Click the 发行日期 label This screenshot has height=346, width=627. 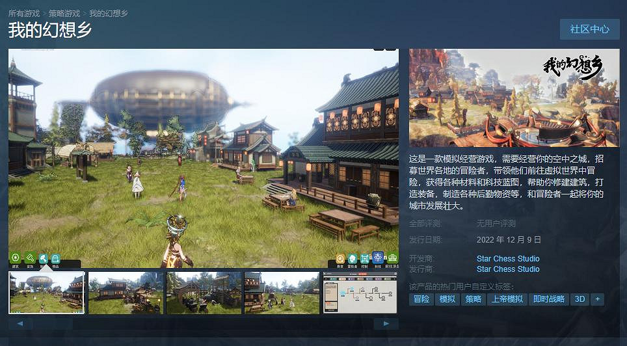tap(425, 239)
